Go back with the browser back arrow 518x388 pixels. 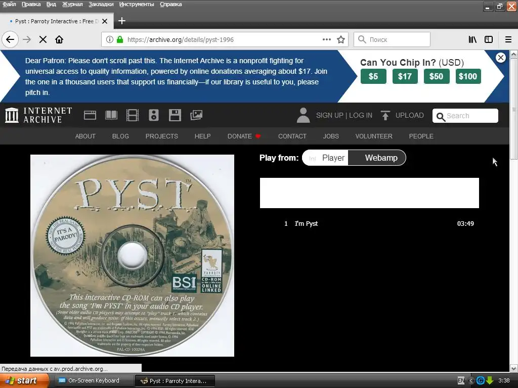click(x=10, y=39)
